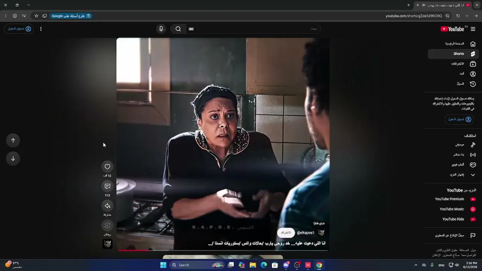Screen dimensions: 482x271
Task: Open the 'You' sidebar item
Action: 453,74
